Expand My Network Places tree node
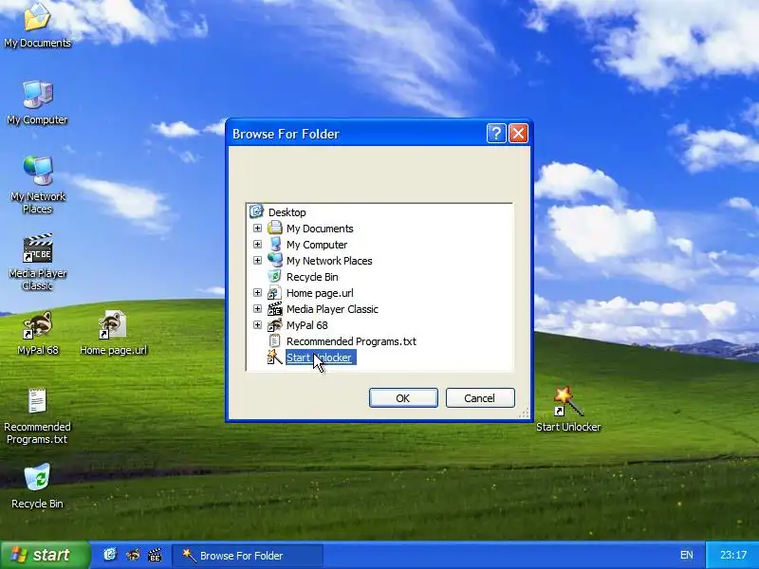This screenshot has height=569, width=759. pos(257,260)
